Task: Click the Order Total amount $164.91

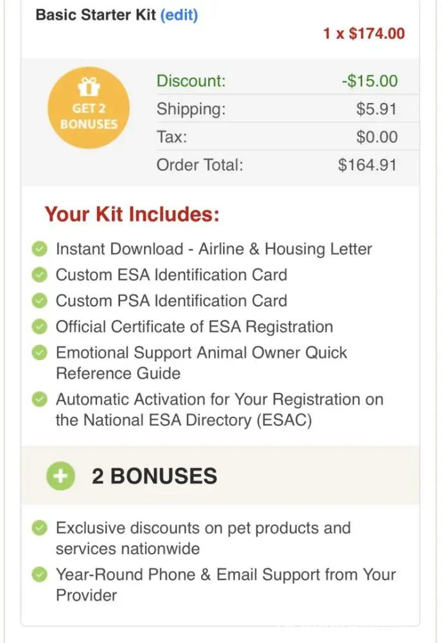Action: 367,165
